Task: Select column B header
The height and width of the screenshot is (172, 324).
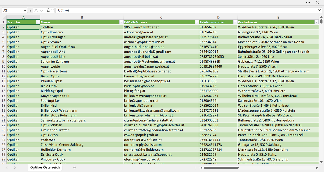Action: [x=82, y=18]
